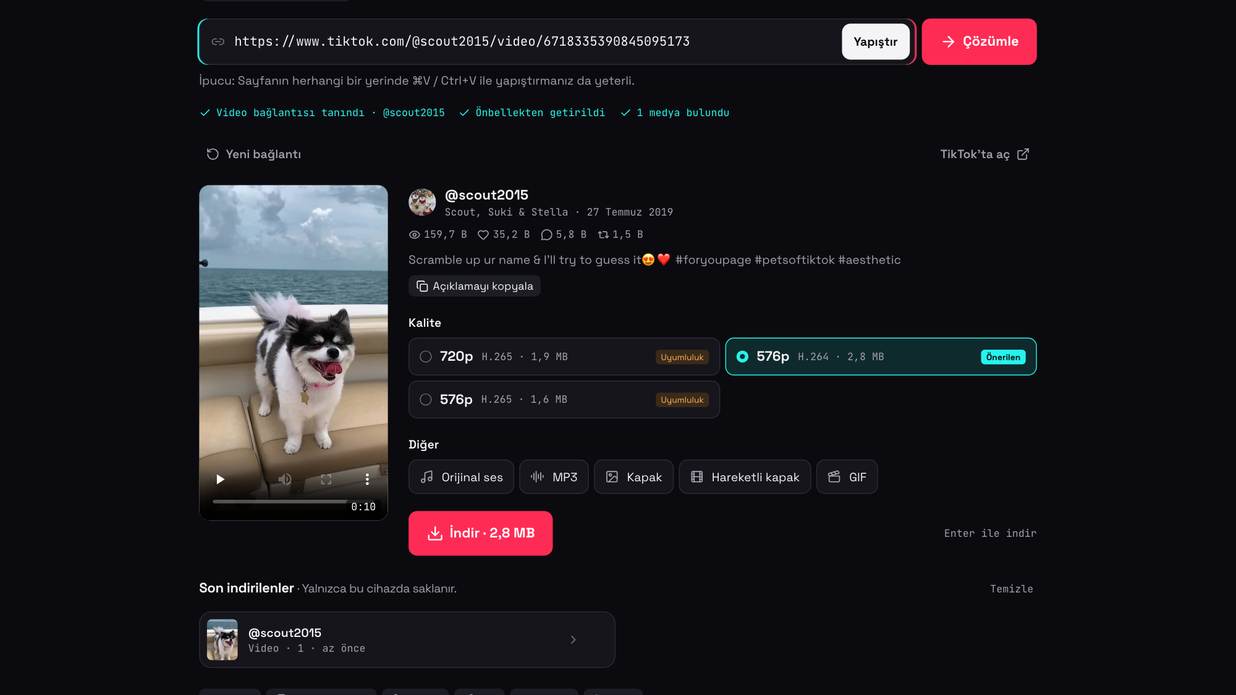This screenshot has height=695, width=1236.
Task: Open the video's three-dot options menu
Action: tap(367, 479)
